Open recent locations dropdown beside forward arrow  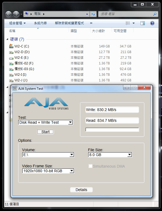(x=21, y=14)
